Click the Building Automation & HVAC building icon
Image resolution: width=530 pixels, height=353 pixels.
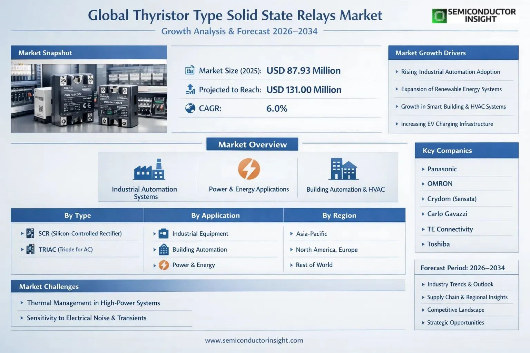pyautogui.click(x=343, y=169)
